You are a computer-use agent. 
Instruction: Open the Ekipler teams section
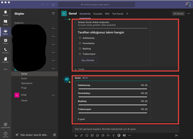tap(6, 32)
